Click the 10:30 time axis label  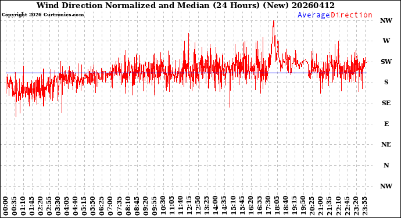point(163,206)
